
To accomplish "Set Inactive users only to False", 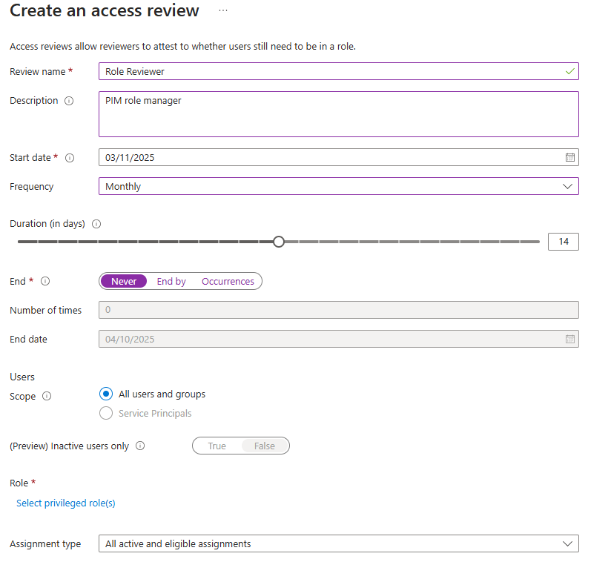I will click(x=264, y=446).
